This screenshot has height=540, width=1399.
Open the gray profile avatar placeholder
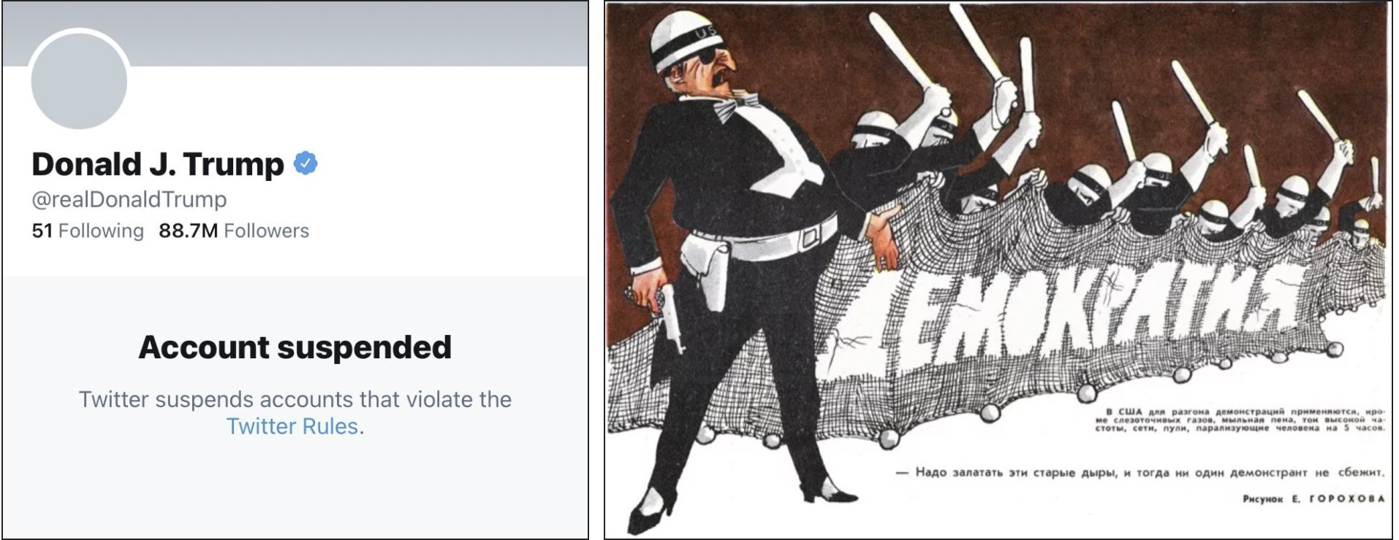(79, 81)
